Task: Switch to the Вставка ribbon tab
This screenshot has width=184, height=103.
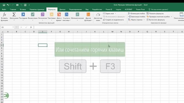Action: tap(23, 9)
